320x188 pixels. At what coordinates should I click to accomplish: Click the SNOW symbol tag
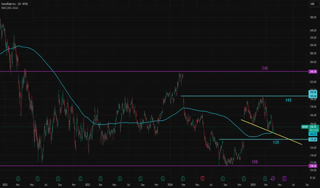305,127
